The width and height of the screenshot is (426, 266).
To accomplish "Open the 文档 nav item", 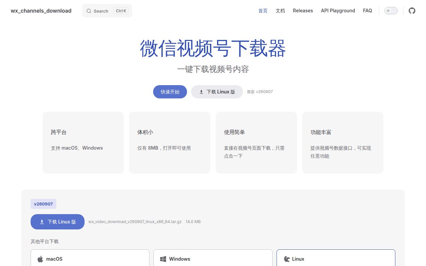I will tap(280, 11).
